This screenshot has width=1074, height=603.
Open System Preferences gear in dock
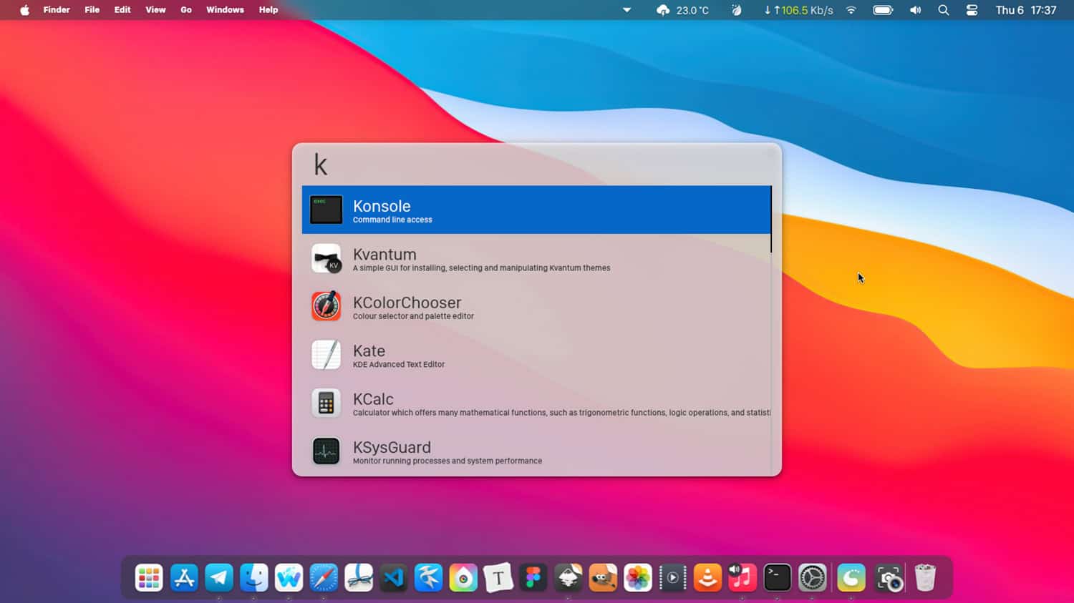(x=813, y=578)
